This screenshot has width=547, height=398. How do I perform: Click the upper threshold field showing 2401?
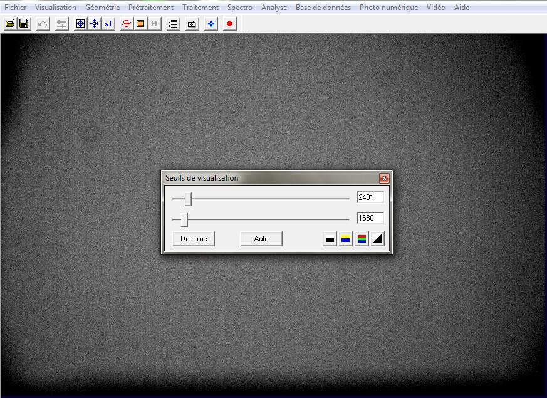click(x=370, y=197)
